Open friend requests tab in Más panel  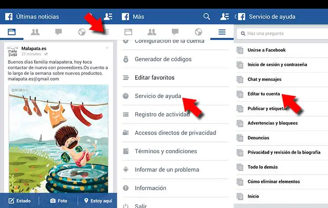coord(152,32)
